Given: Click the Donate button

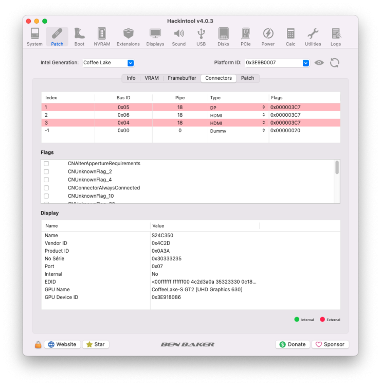Looking at the screenshot, I should (293, 344).
